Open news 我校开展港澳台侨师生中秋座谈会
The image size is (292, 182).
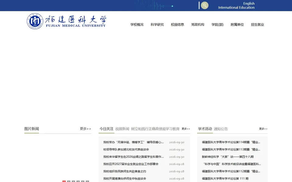pyautogui.click(x=125, y=178)
